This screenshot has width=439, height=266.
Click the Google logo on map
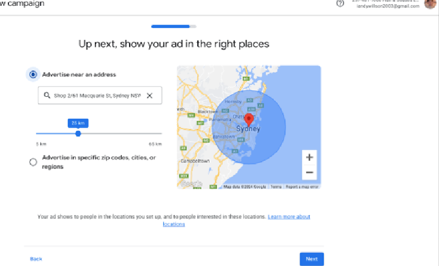point(191,184)
